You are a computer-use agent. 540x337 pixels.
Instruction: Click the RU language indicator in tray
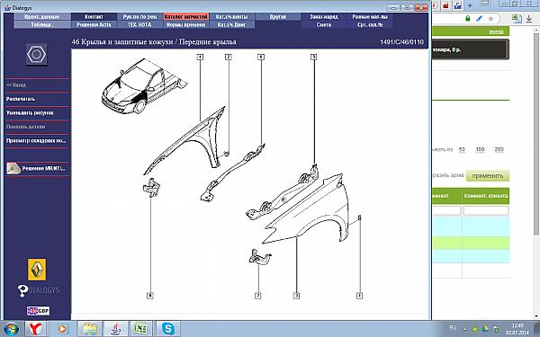454,328
